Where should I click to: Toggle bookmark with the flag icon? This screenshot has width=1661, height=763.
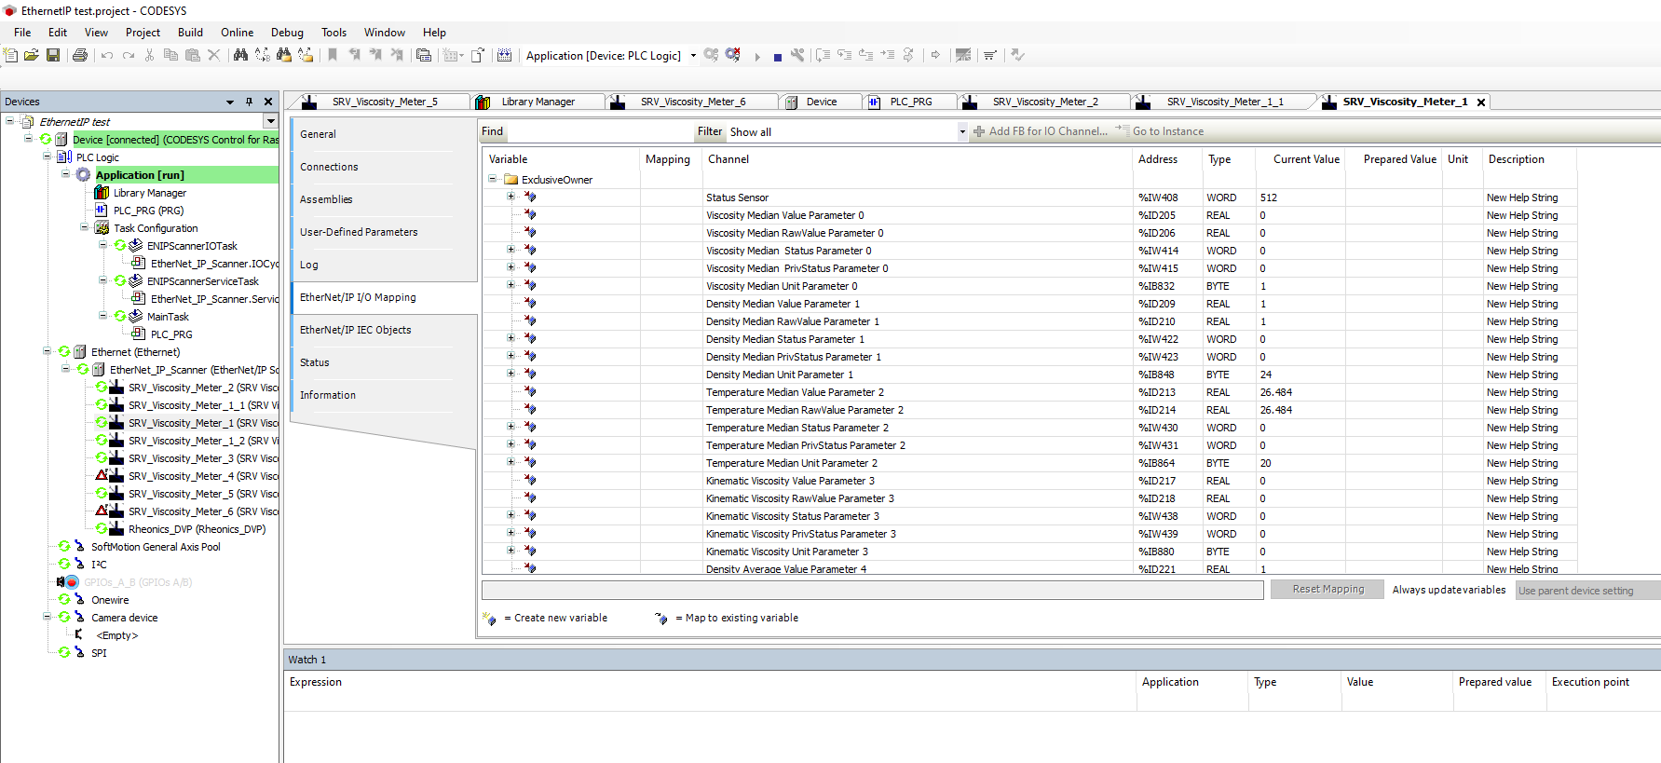(x=333, y=55)
